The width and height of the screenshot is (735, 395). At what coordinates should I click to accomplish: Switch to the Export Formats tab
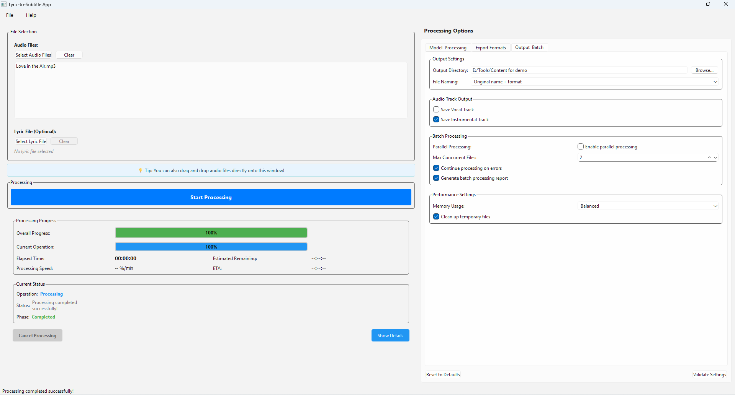pos(491,48)
